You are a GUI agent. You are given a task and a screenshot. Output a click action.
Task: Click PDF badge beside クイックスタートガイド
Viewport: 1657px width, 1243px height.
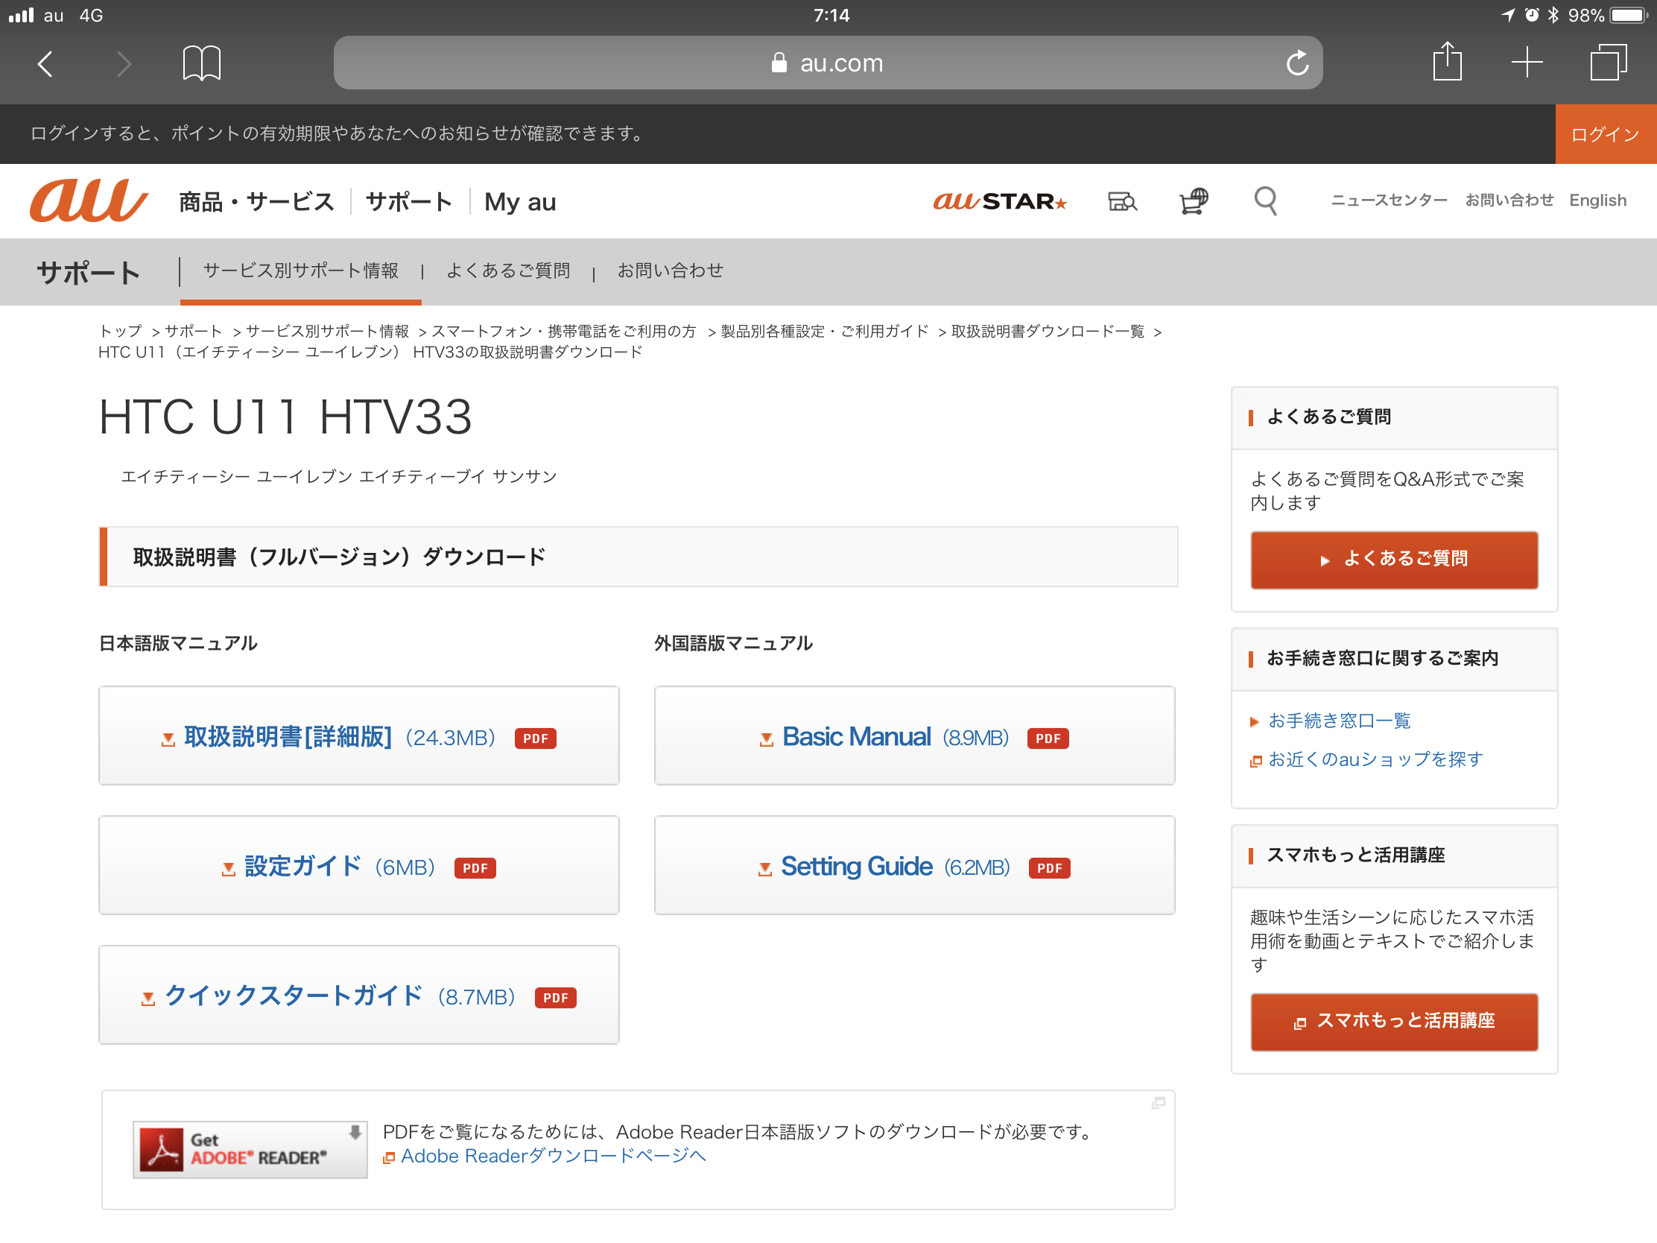pos(555,998)
